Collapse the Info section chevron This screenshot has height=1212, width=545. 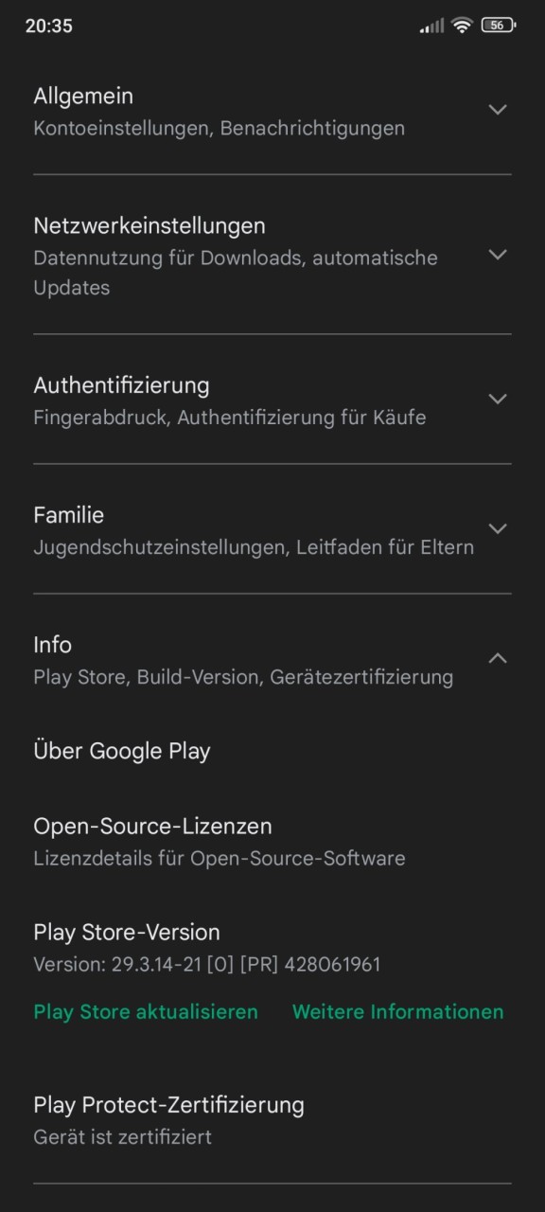click(498, 658)
